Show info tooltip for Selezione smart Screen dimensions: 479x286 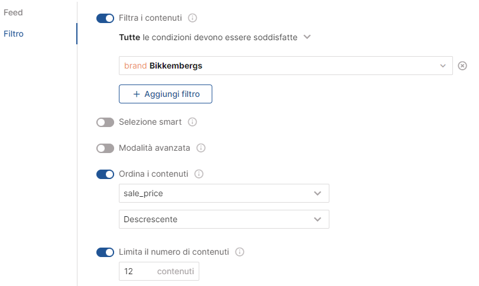click(x=192, y=122)
